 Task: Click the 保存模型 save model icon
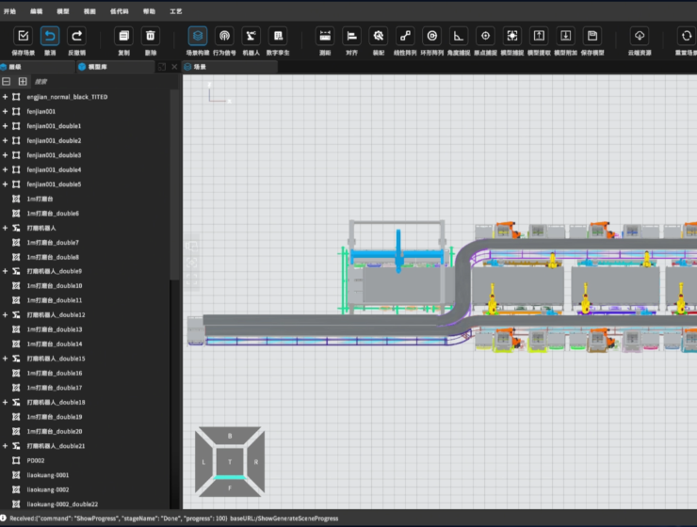592,36
